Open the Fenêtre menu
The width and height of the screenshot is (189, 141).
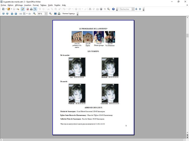click(57, 5)
